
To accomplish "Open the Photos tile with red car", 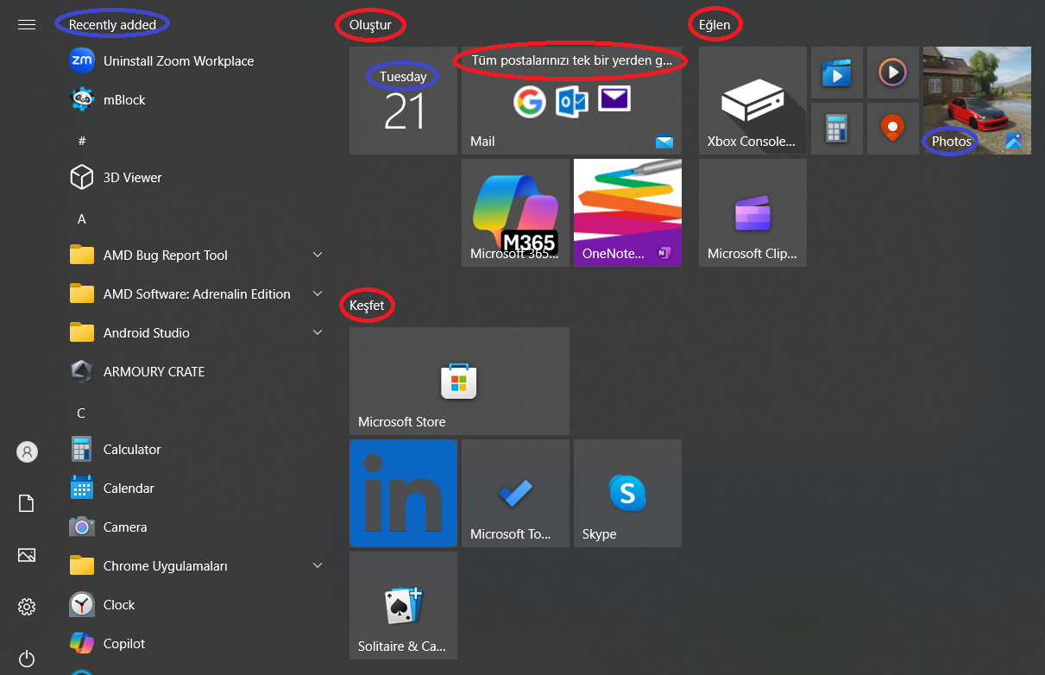I will pos(977,100).
